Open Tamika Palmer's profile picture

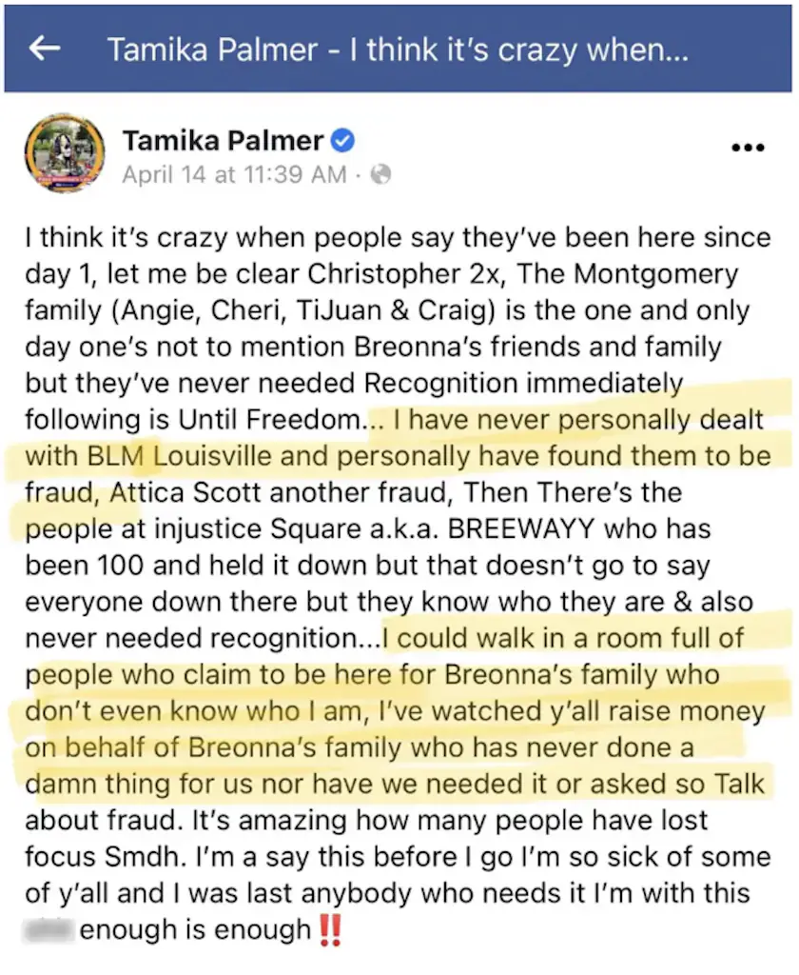pyautogui.click(x=66, y=154)
